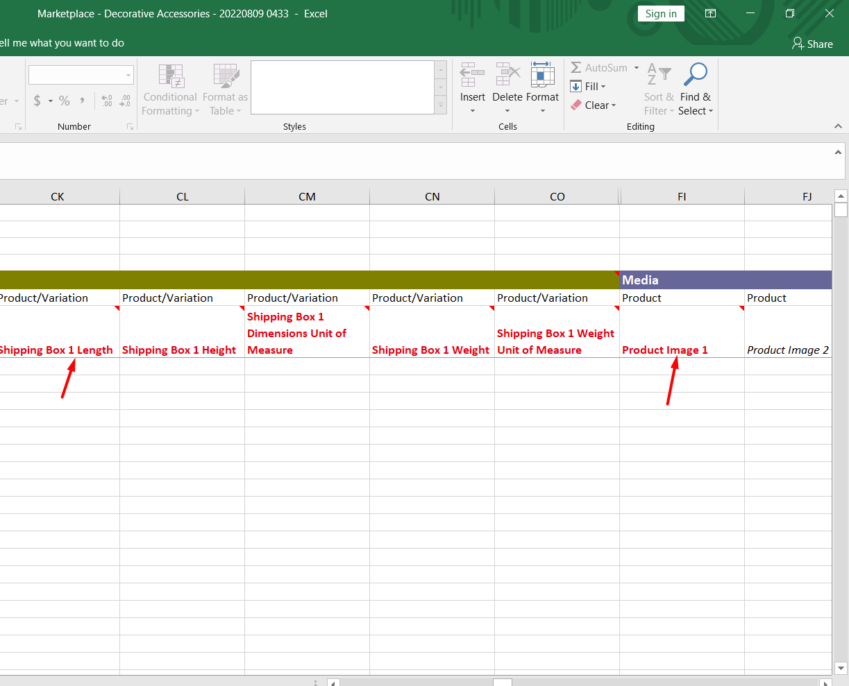The width and height of the screenshot is (849, 686).
Task: Expand the Insert dropdown arrow
Action: (x=473, y=111)
